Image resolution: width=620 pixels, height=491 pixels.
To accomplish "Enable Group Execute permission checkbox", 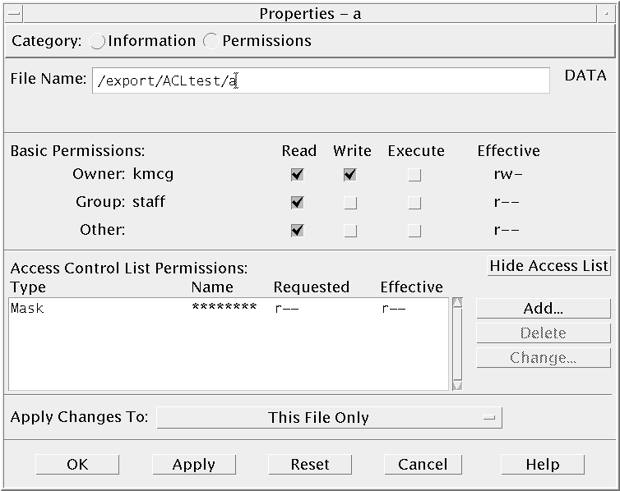I will tap(414, 203).
